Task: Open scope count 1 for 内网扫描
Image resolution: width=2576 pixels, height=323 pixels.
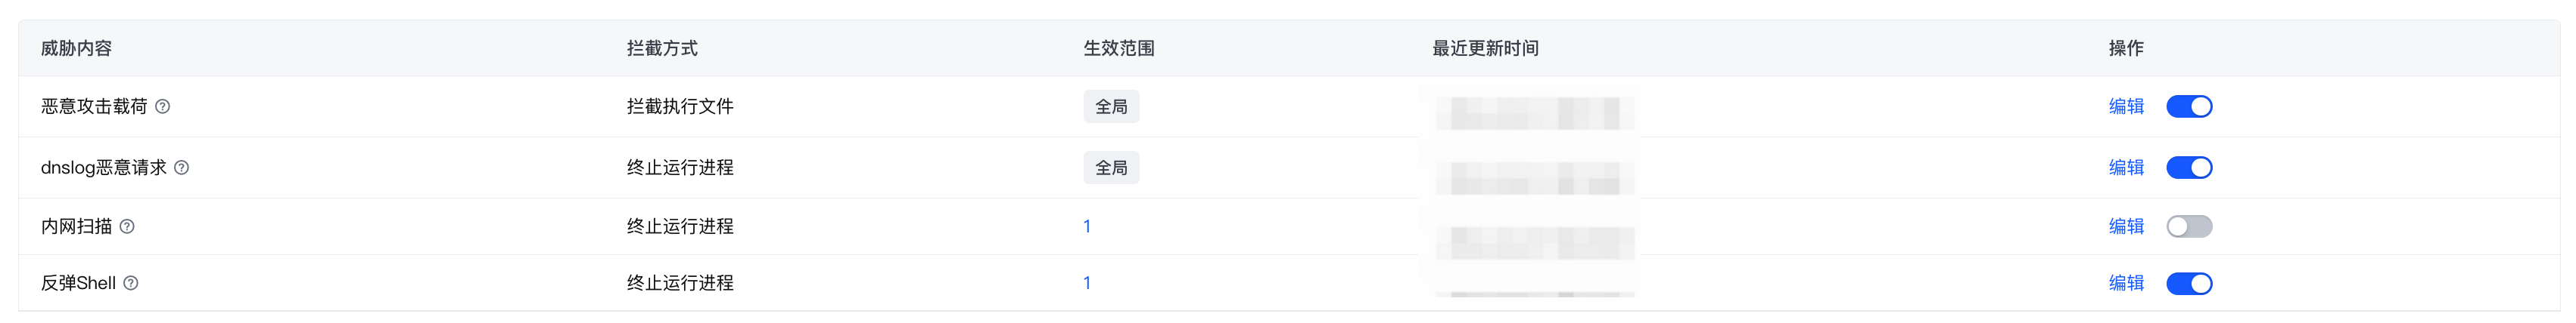Action: (1087, 226)
